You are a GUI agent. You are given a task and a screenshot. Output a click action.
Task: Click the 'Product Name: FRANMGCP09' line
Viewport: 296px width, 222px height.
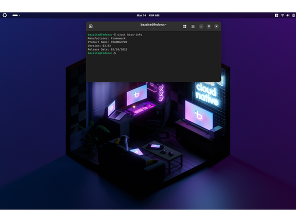coord(107,42)
